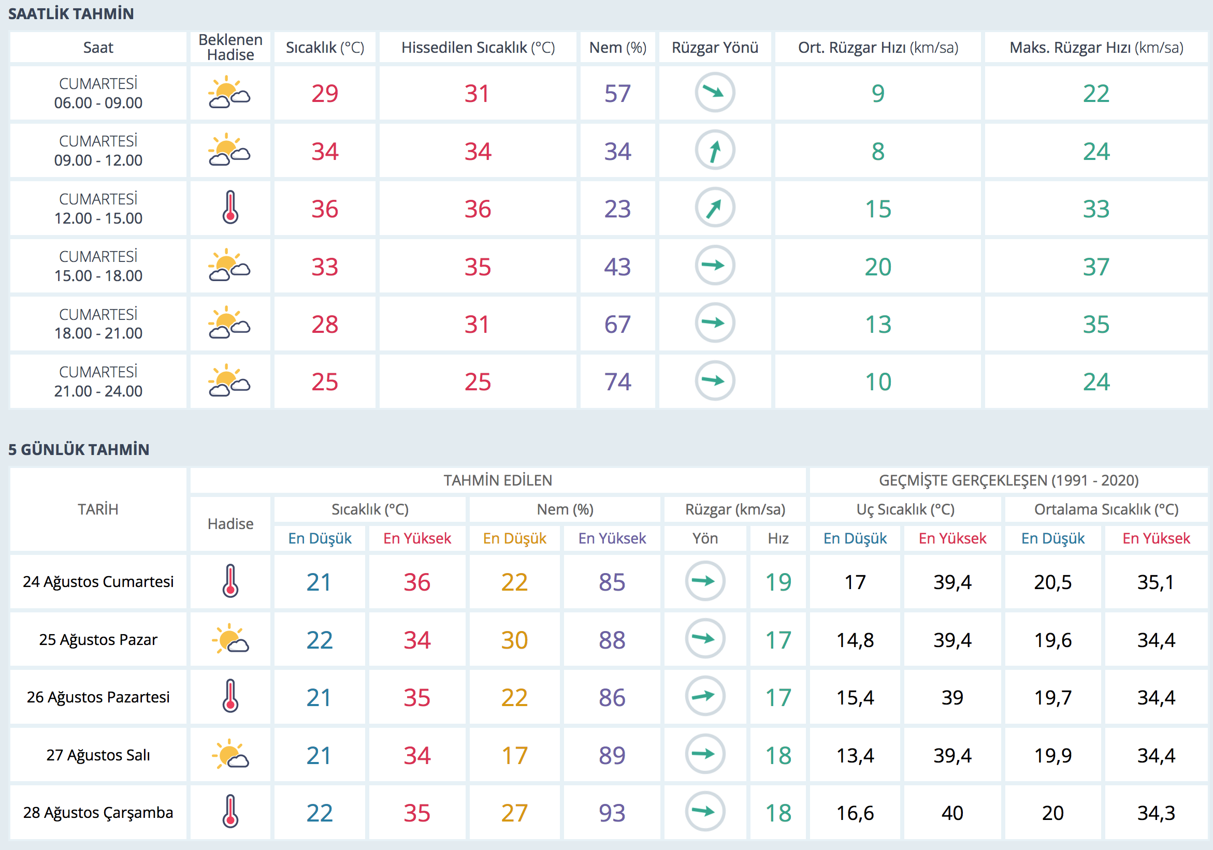Click the 5 GÜNLÜK TAHMİN heading
The image size is (1213, 850).
[x=79, y=449]
